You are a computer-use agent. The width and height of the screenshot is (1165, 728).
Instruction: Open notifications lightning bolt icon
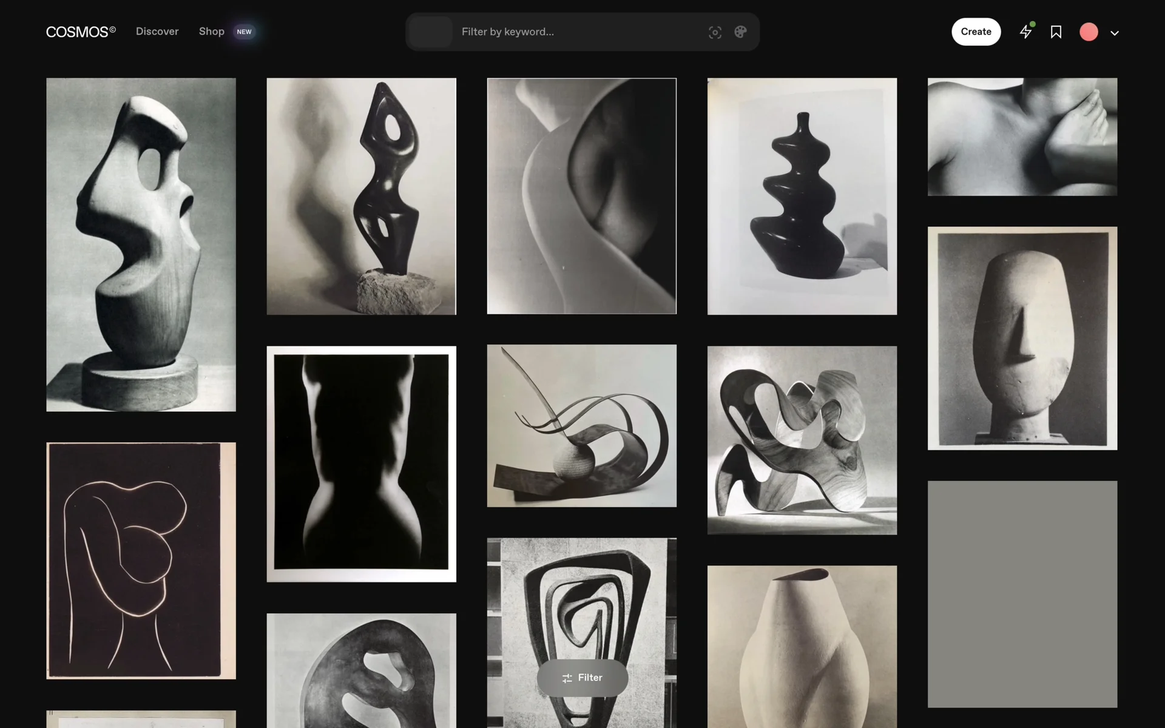point(1025,32)
